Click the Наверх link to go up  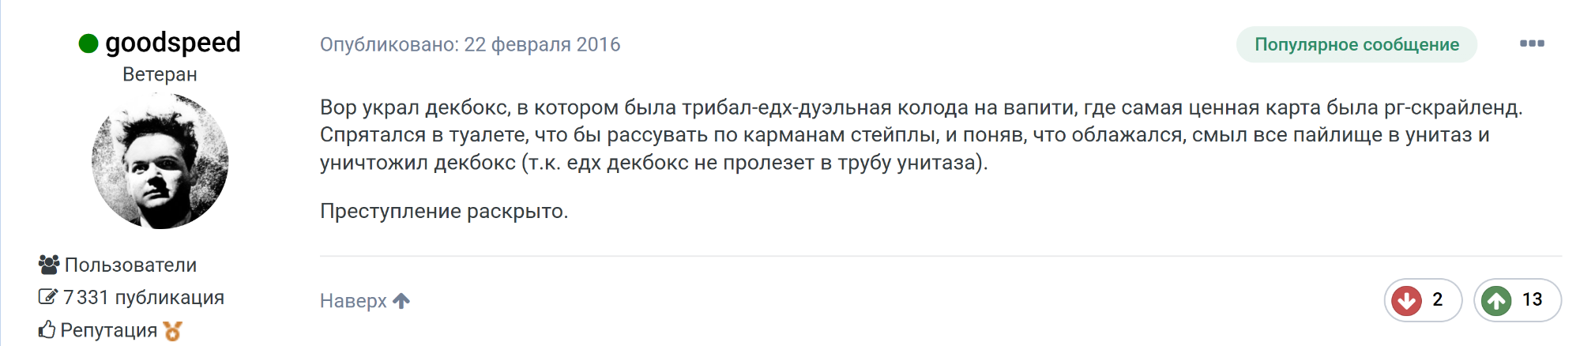pos(353,301)
